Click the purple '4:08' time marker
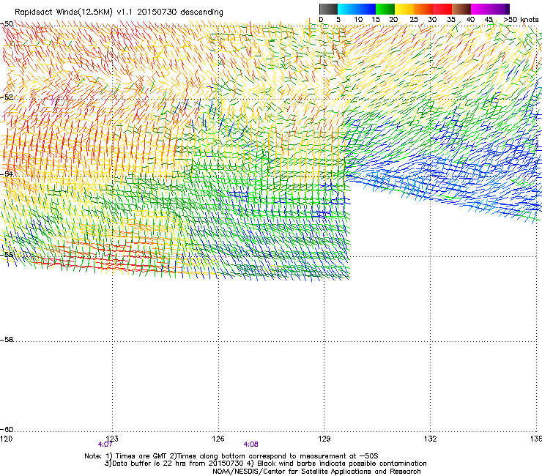The image size is (542, 476). (x=251, y=445)
